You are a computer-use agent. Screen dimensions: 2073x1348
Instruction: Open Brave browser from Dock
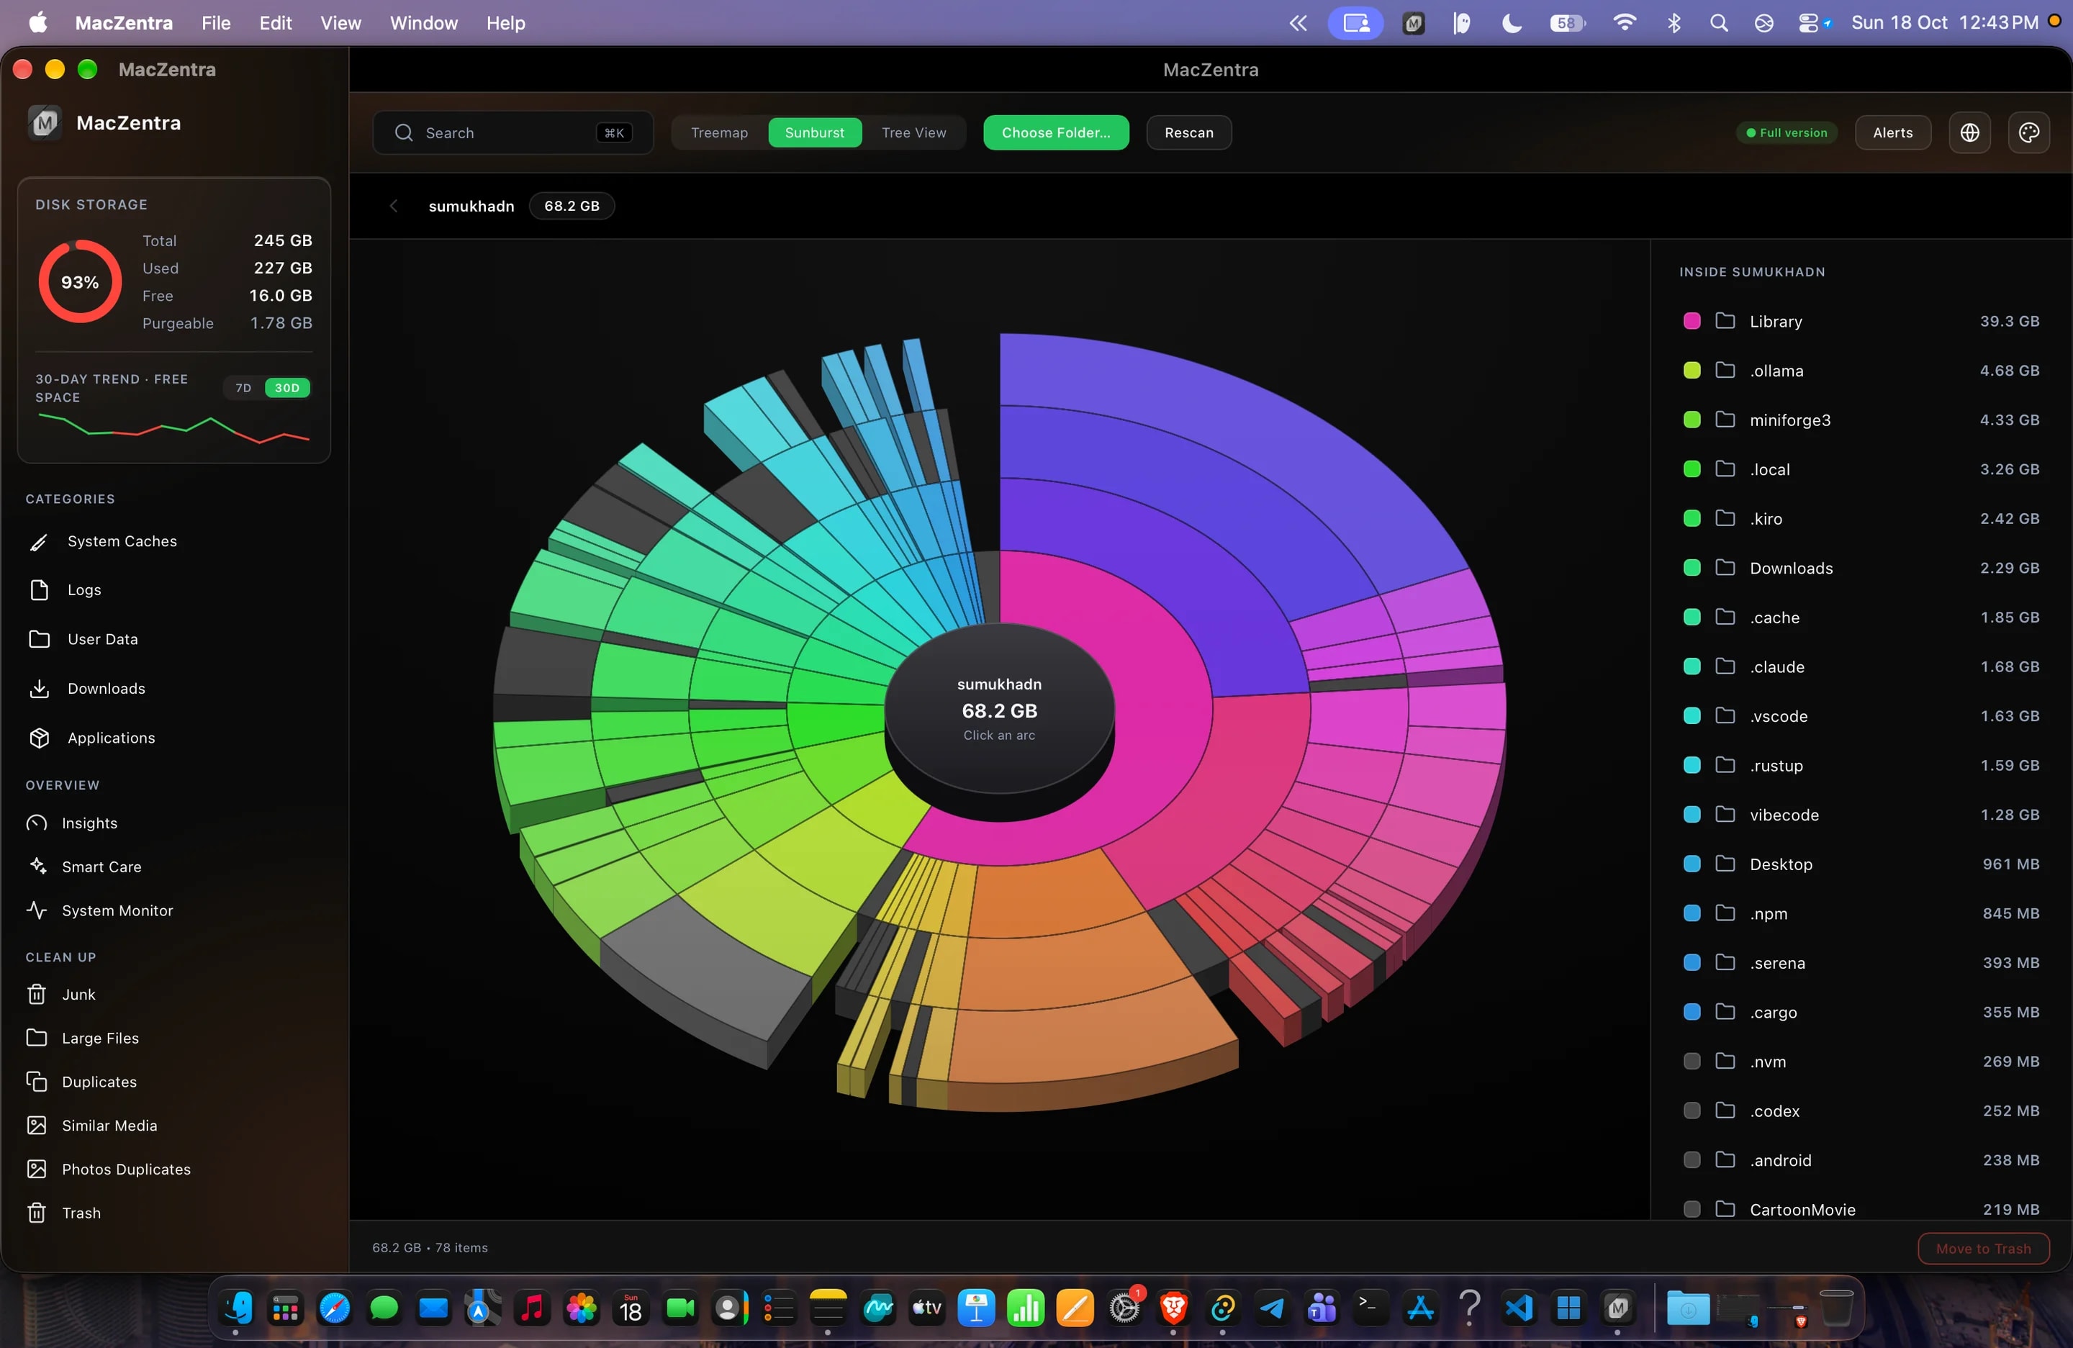[1173, 1308]
